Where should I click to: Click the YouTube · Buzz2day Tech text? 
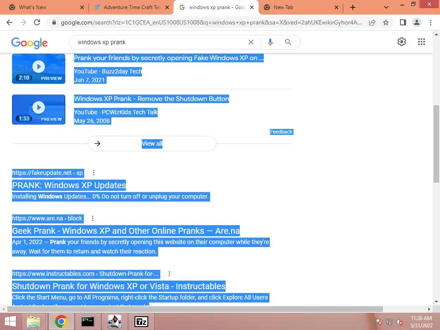click(108, 71)
